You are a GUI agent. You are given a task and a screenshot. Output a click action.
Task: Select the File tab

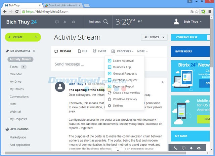click(x=83, y=51)
